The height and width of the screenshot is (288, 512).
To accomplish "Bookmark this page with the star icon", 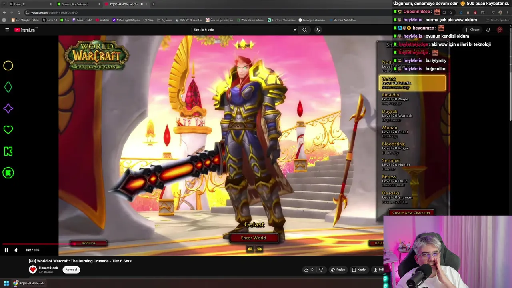I will [x=451, y=12].
